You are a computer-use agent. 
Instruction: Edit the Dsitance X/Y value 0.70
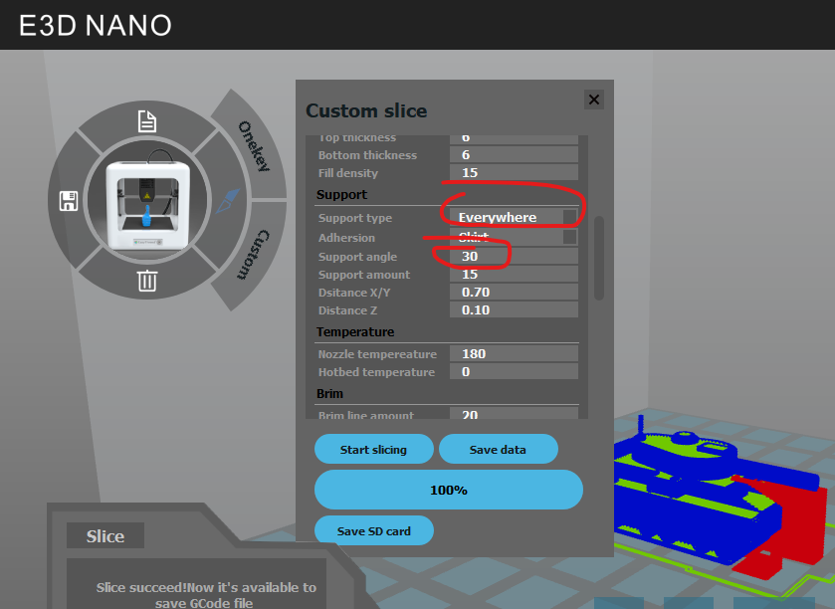pyautogui.click(x=514, y=293)
